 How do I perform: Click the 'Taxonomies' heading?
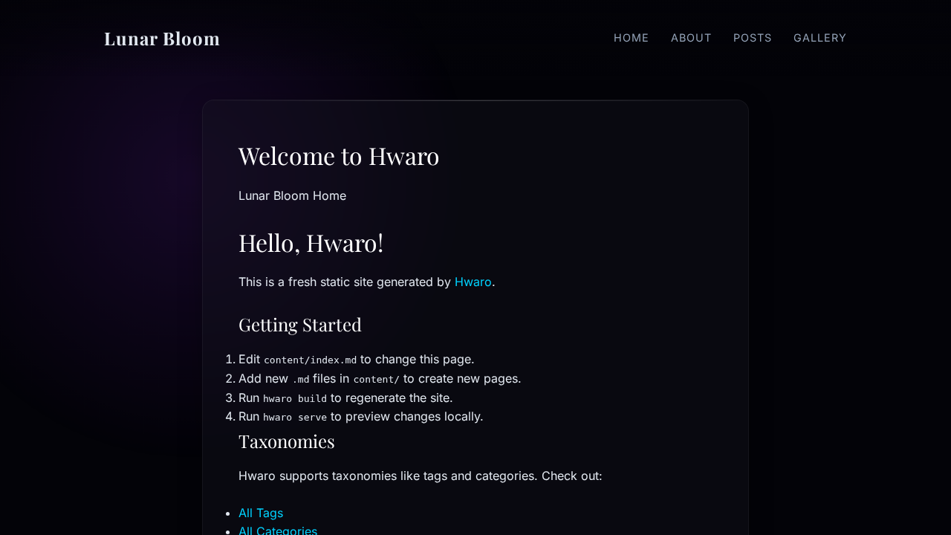[x=287, y=441]
